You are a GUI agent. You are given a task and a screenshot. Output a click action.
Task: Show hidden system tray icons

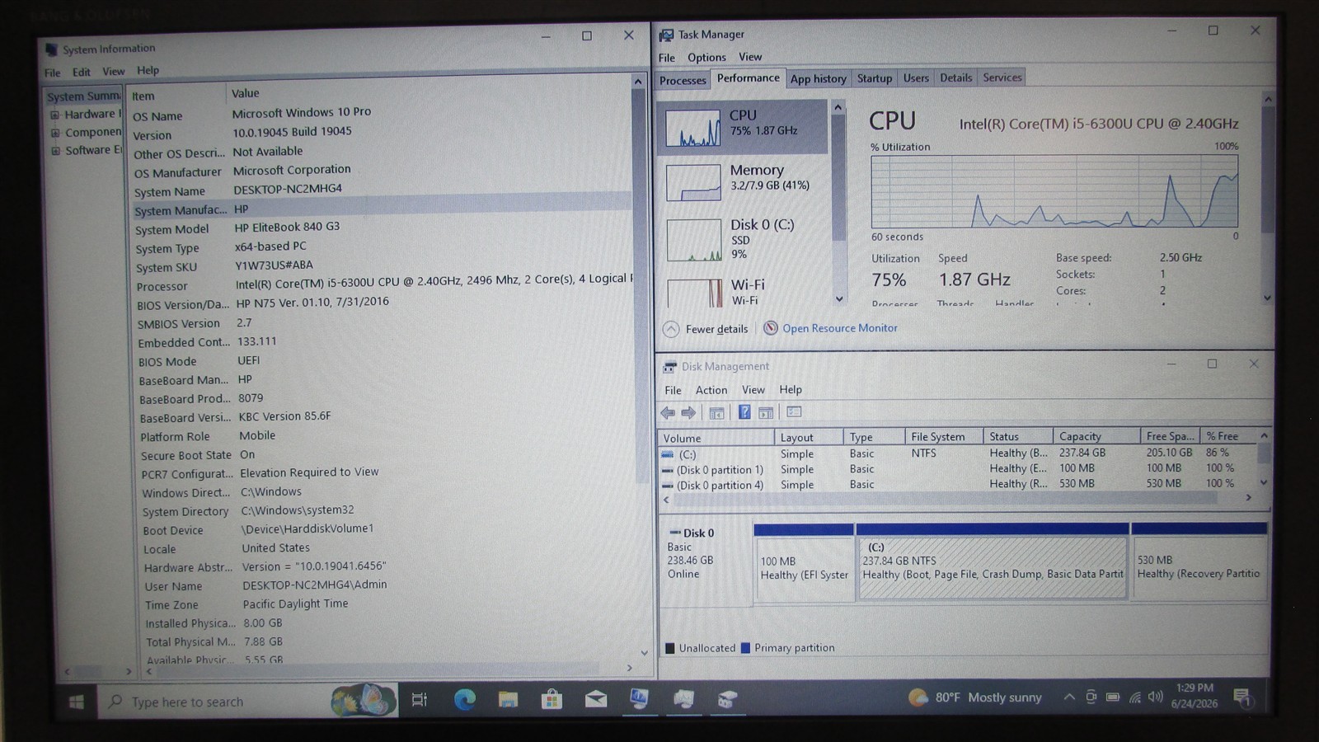click(x=1069, y=697)
